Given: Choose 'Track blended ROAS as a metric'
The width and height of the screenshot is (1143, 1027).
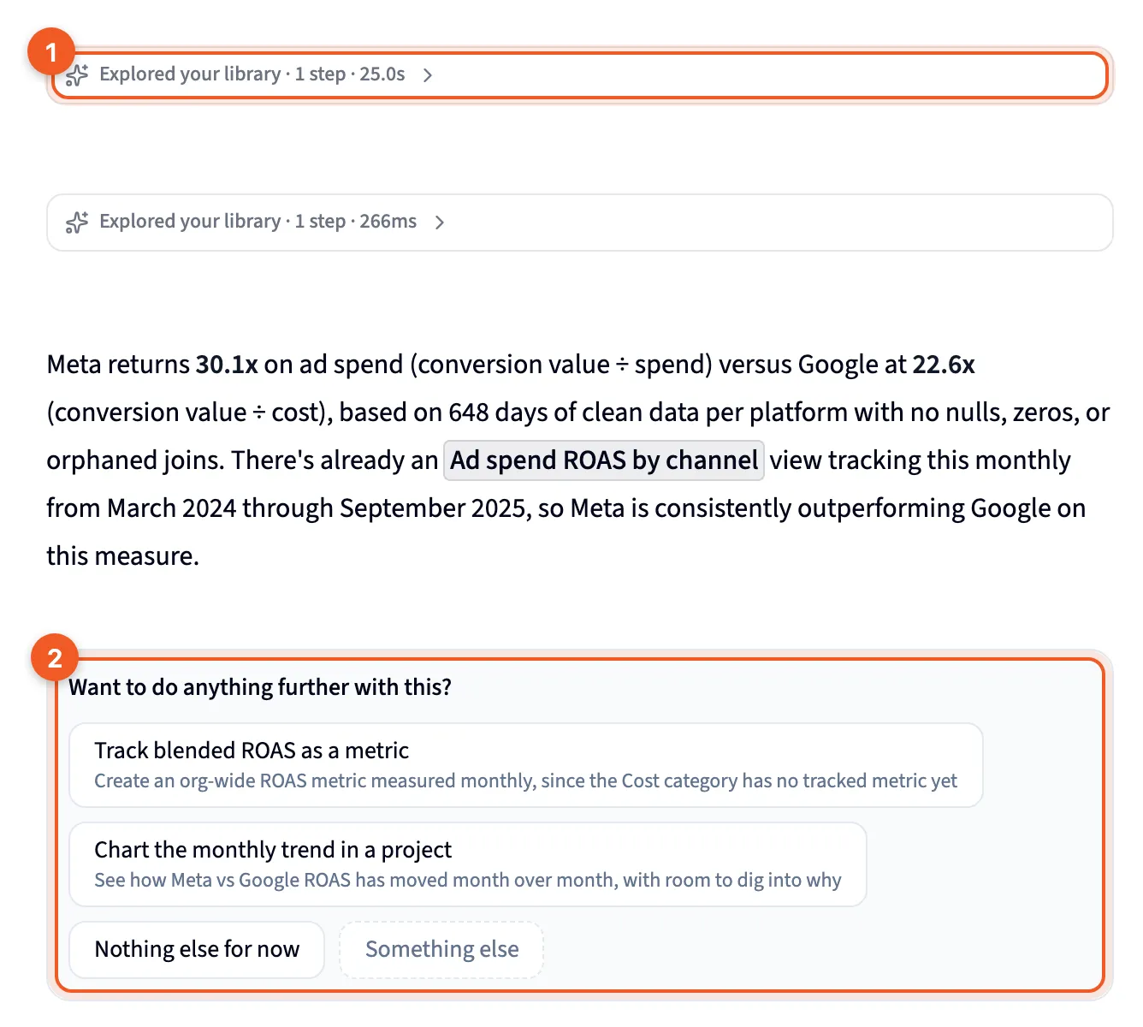Looking at the screenshot, I should [x=526, y=765].
